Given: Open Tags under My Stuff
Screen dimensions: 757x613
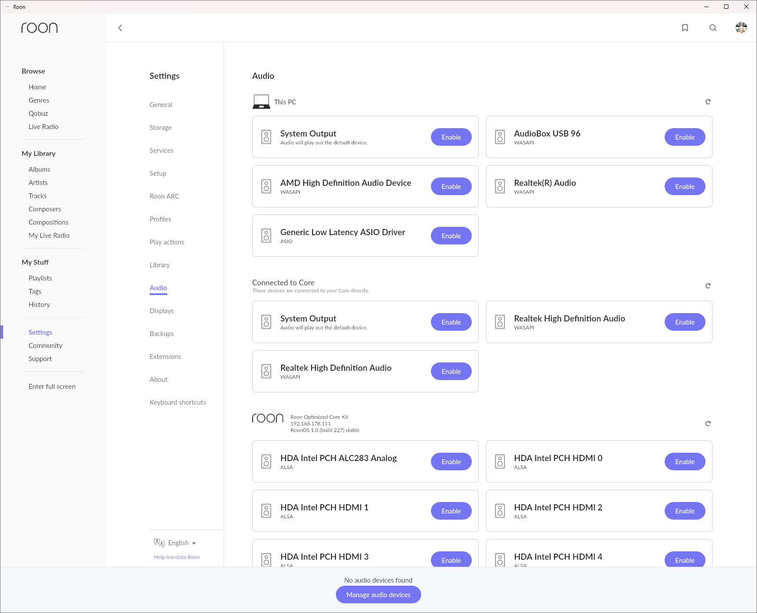Looking at the screenshot, I should point(35,291).
